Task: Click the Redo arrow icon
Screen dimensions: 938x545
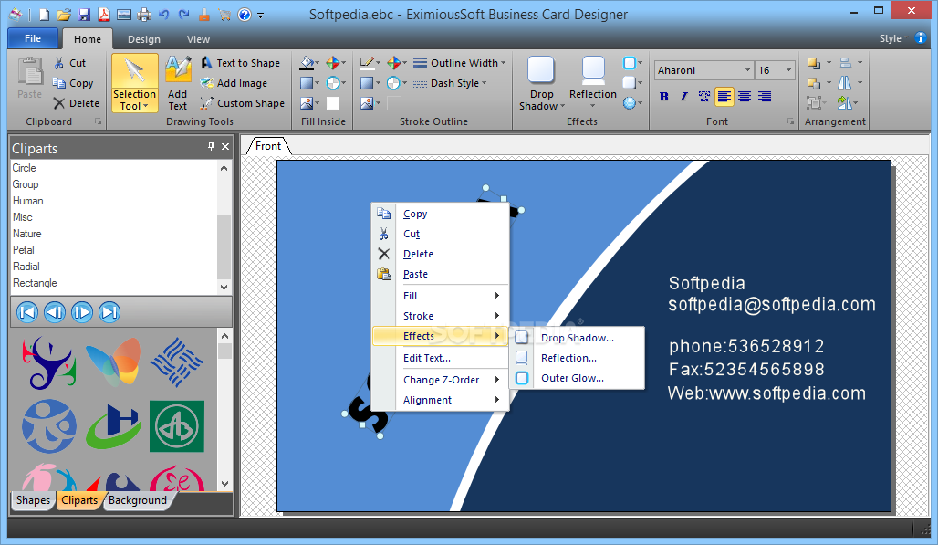Action: 184,15
